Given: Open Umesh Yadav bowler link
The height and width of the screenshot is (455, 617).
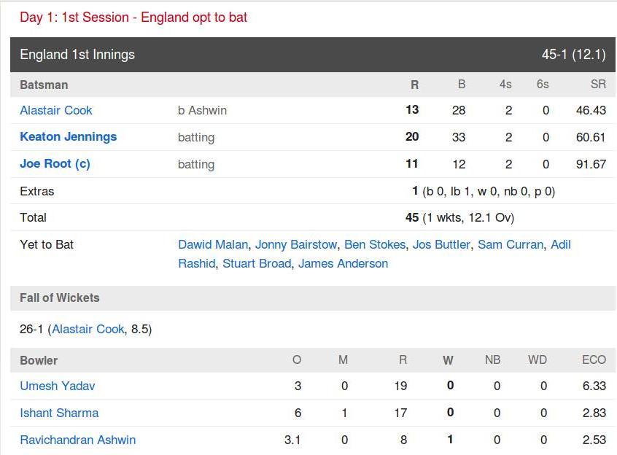Looking at the screenshot, I should coord(58,386).
